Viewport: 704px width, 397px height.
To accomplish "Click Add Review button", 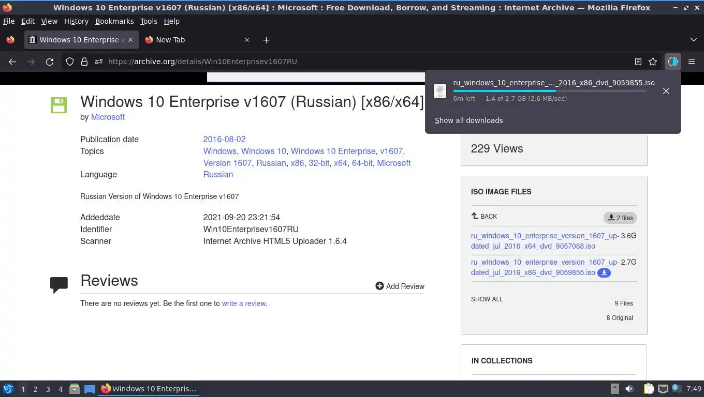I will tap(400, 286).
